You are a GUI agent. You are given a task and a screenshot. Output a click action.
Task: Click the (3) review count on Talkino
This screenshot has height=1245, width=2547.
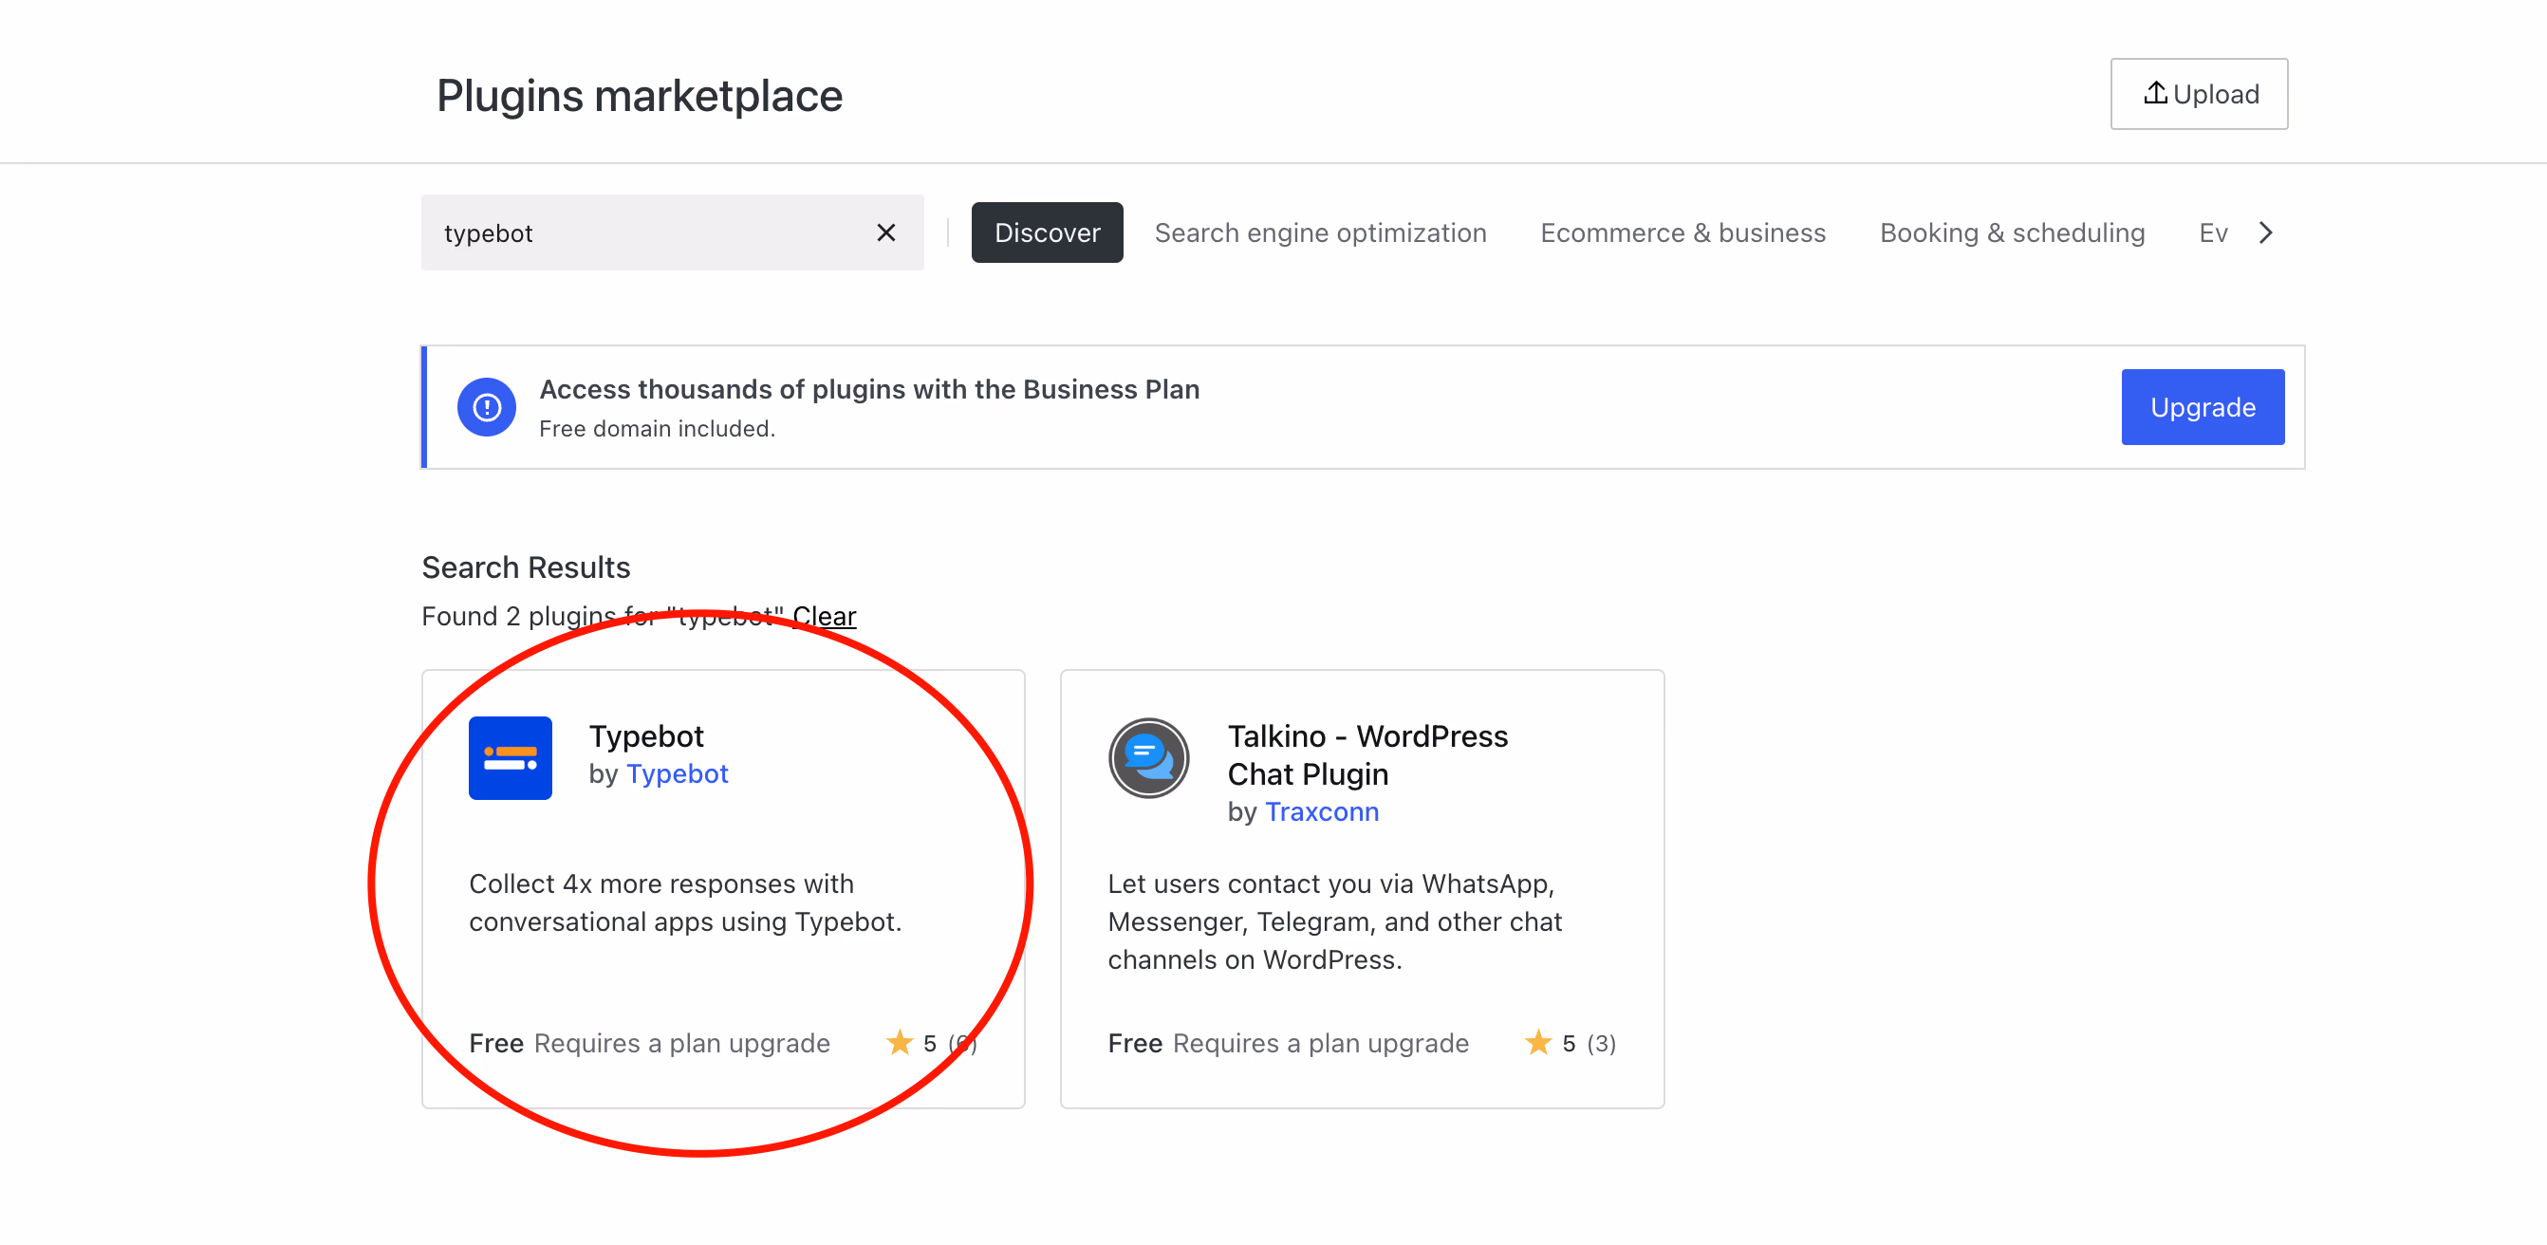pyautogui.click(x=1601, y=1042)
